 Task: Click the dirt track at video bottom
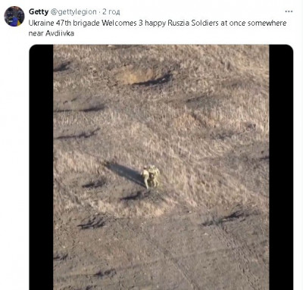click(x=161, y=252)
